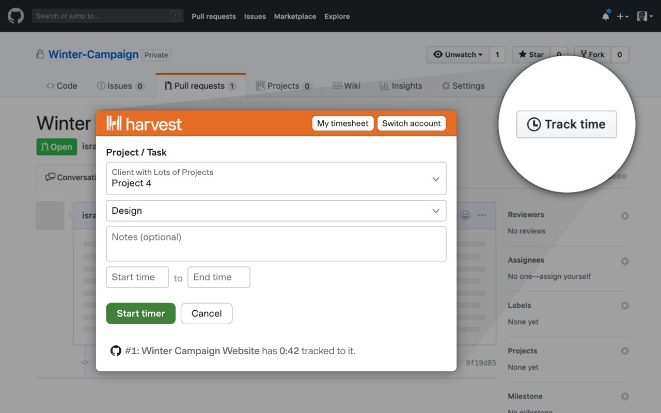
Task: Star the repository
Action: (x=531, y=55)
